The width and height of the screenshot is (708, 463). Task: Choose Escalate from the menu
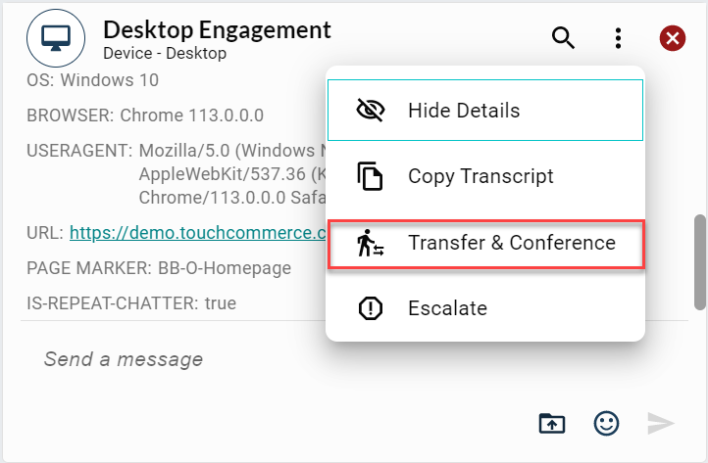tap(447, 309)
